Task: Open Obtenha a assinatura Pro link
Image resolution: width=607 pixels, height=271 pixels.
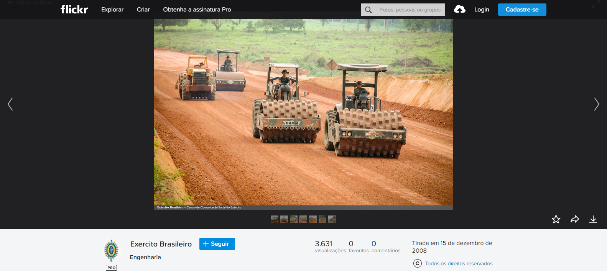Action: [197, 10]
